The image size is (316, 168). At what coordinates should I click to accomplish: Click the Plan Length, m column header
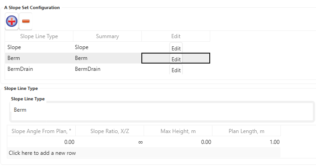tap(246, 131)
